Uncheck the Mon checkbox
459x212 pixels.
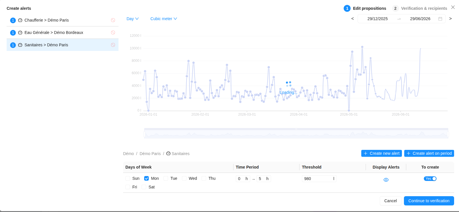point(146,178)
